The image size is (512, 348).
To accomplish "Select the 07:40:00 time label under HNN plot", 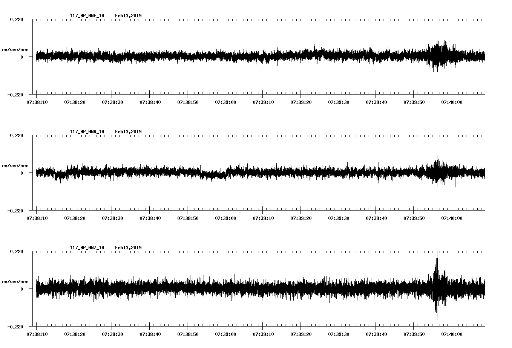I will pyautogui.click(x=452, y=218).
